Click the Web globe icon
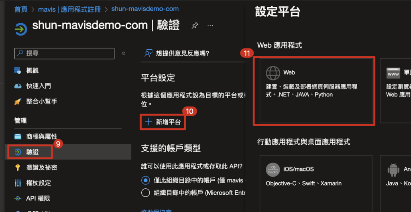 tap(273, 73)
